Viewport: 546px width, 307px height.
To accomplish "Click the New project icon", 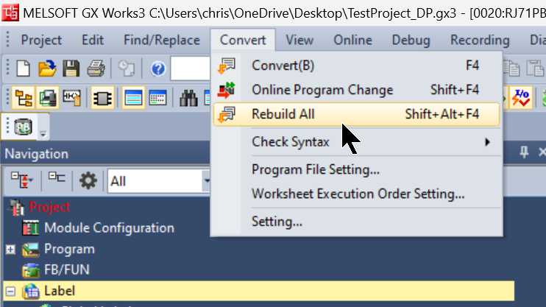I will pyautogui.click(x=24, y=68).
